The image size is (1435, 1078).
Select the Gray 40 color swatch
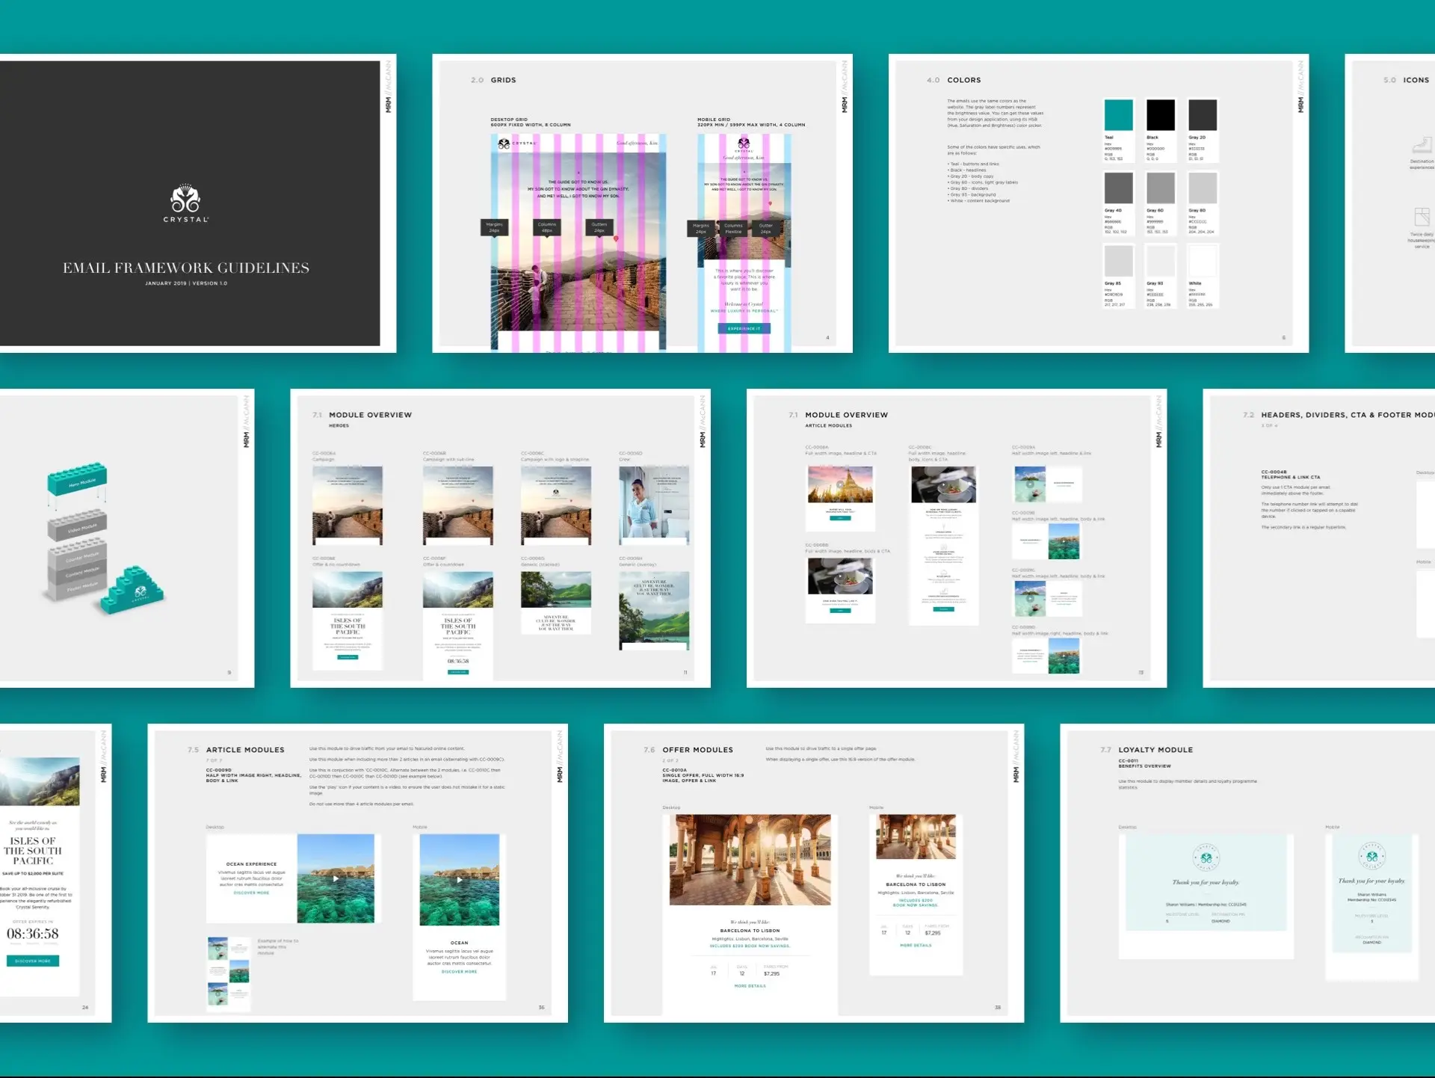pos(1119,188)
